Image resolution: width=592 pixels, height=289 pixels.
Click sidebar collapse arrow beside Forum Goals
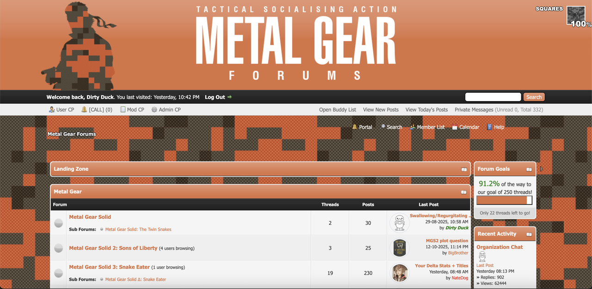542,169
